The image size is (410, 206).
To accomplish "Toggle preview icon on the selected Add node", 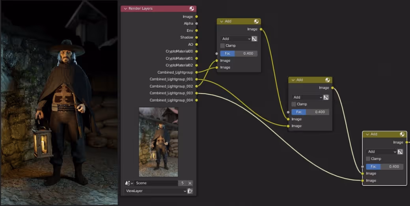I will (402, 134).
